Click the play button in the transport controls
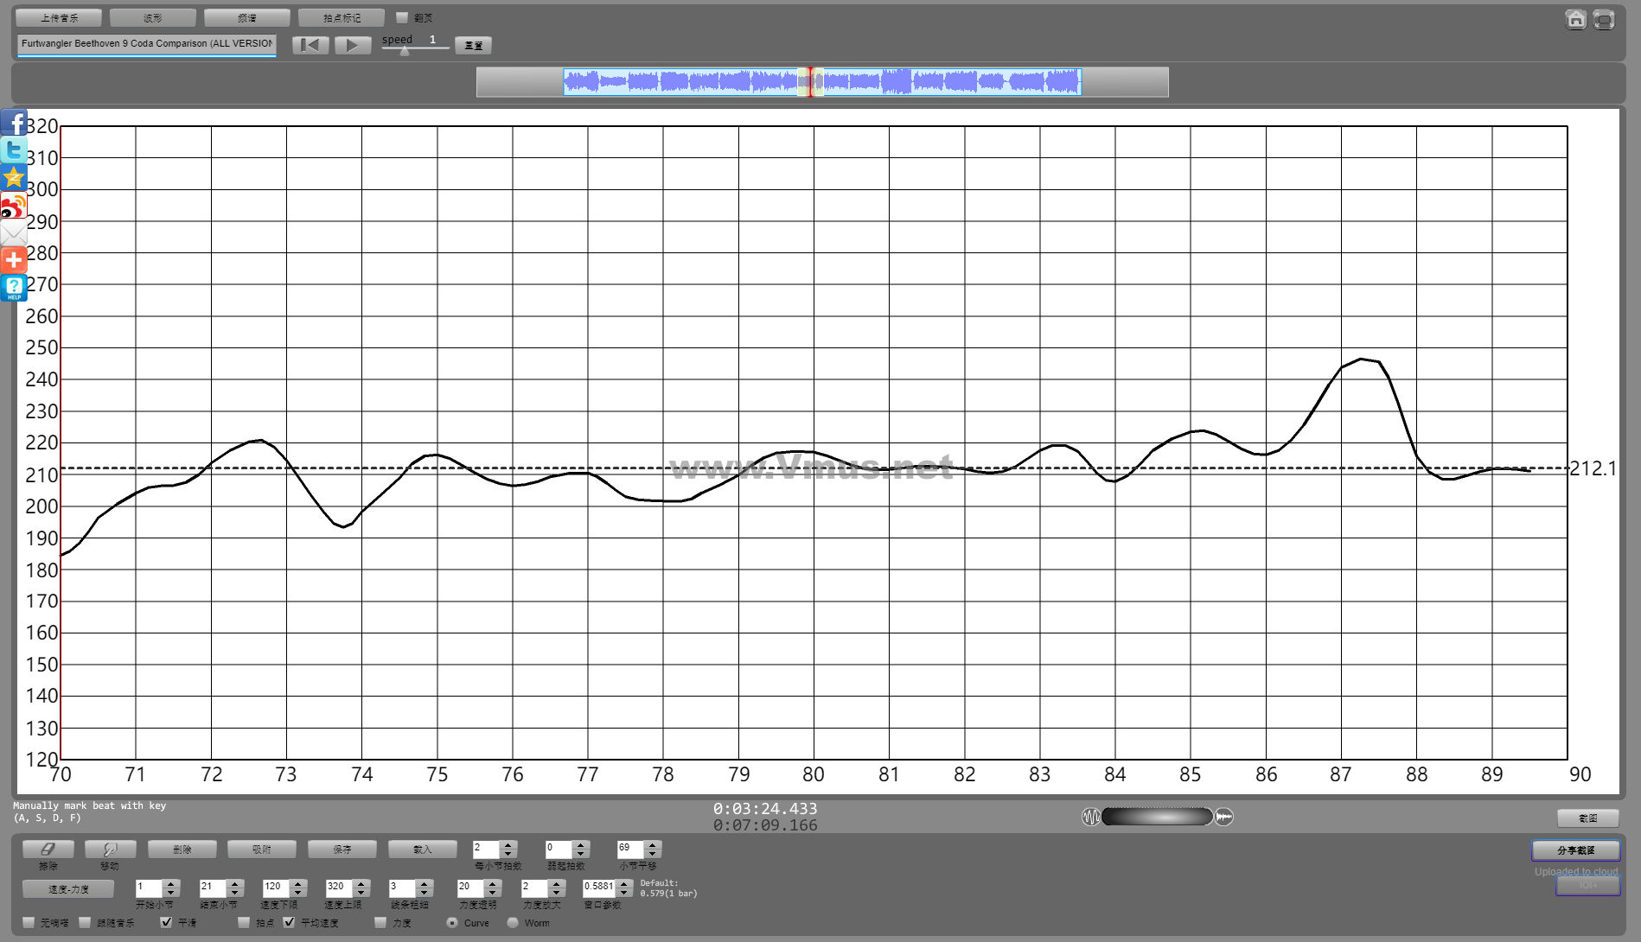The height and width of the screenshot is (942, 1641). [352, 45]
